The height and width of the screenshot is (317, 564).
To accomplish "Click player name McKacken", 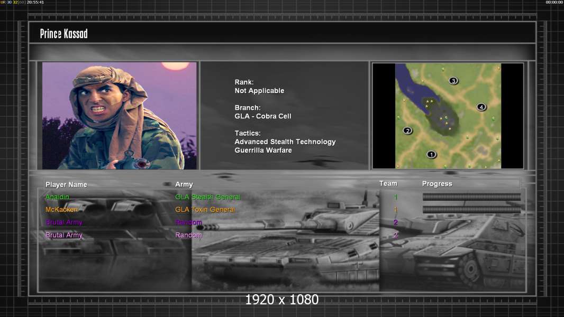I will tap(61, 209).
